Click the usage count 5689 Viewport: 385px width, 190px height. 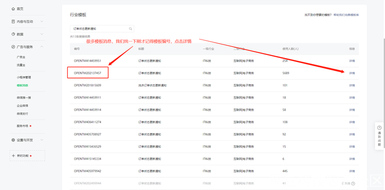[286, 73]
